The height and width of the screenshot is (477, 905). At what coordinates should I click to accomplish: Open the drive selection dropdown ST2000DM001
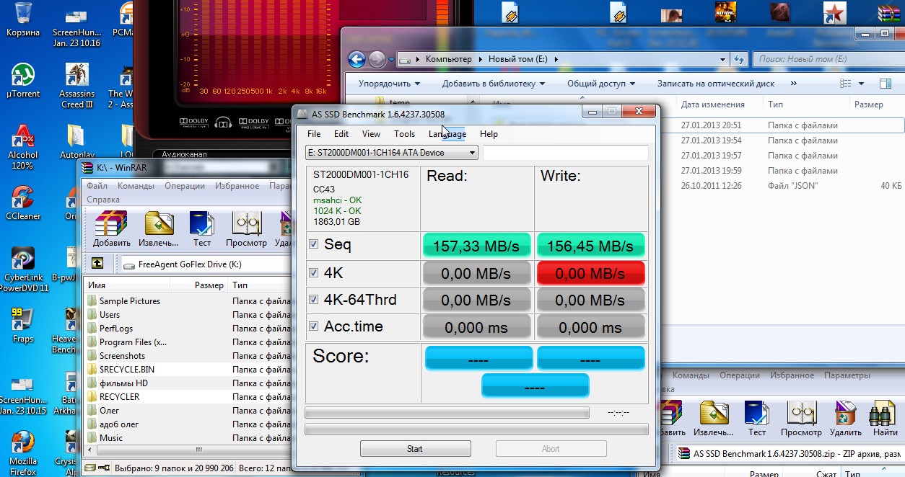[391, 153]
